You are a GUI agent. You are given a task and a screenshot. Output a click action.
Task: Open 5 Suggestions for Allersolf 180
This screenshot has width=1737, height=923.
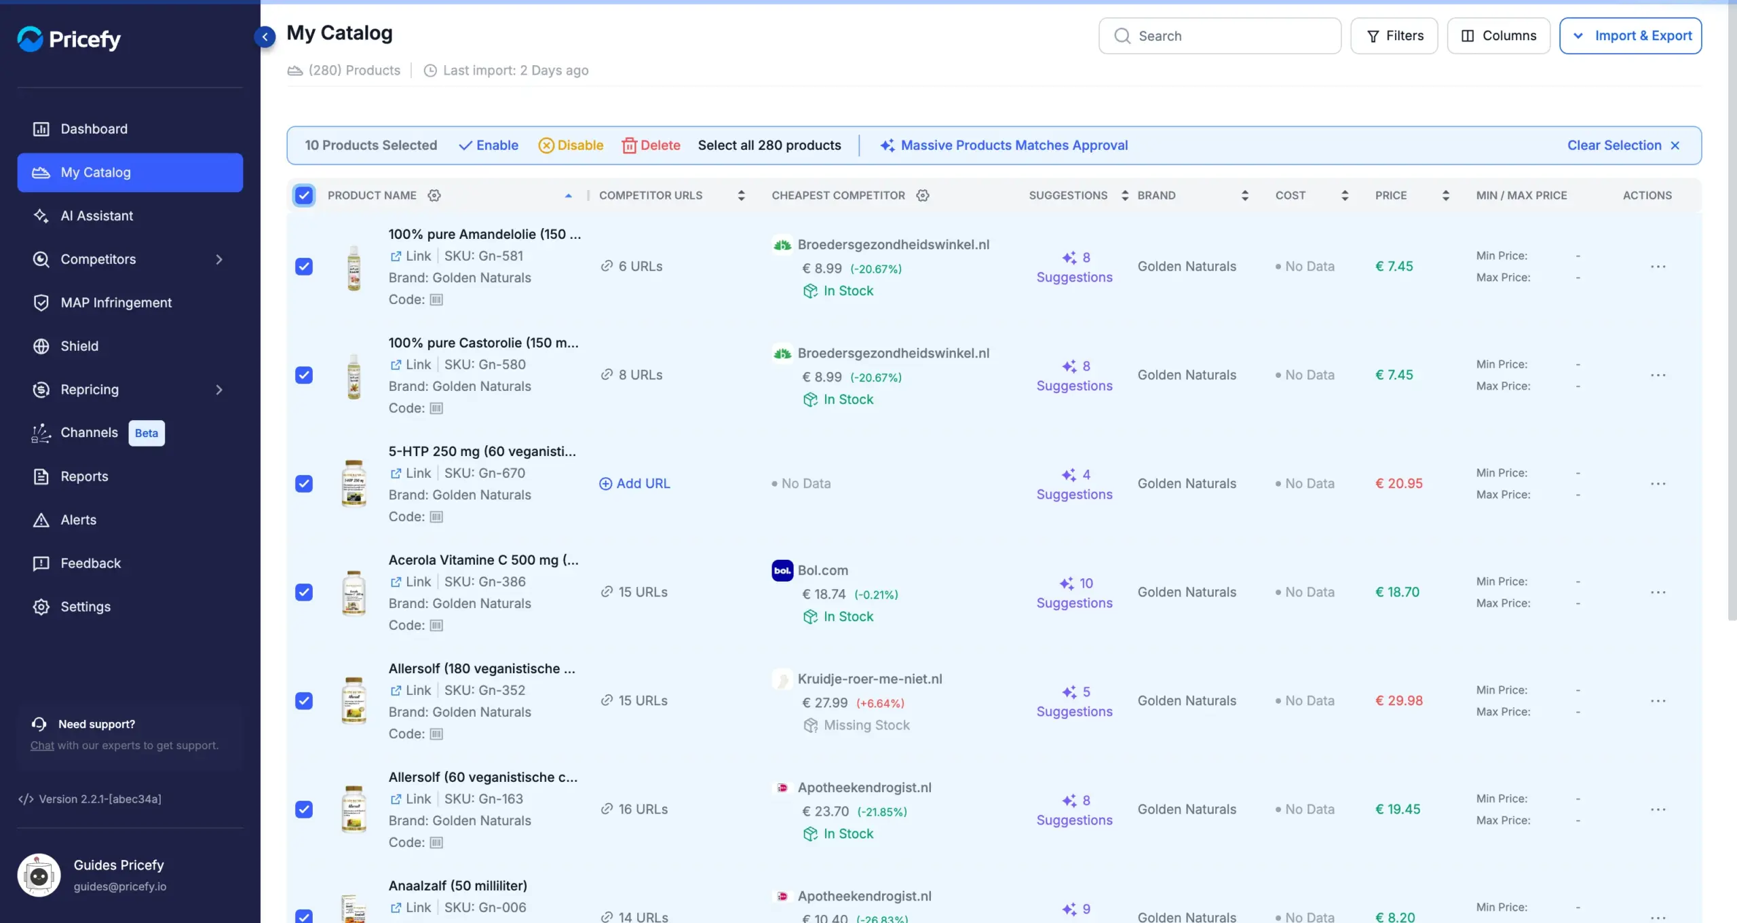coord(1074,701)
